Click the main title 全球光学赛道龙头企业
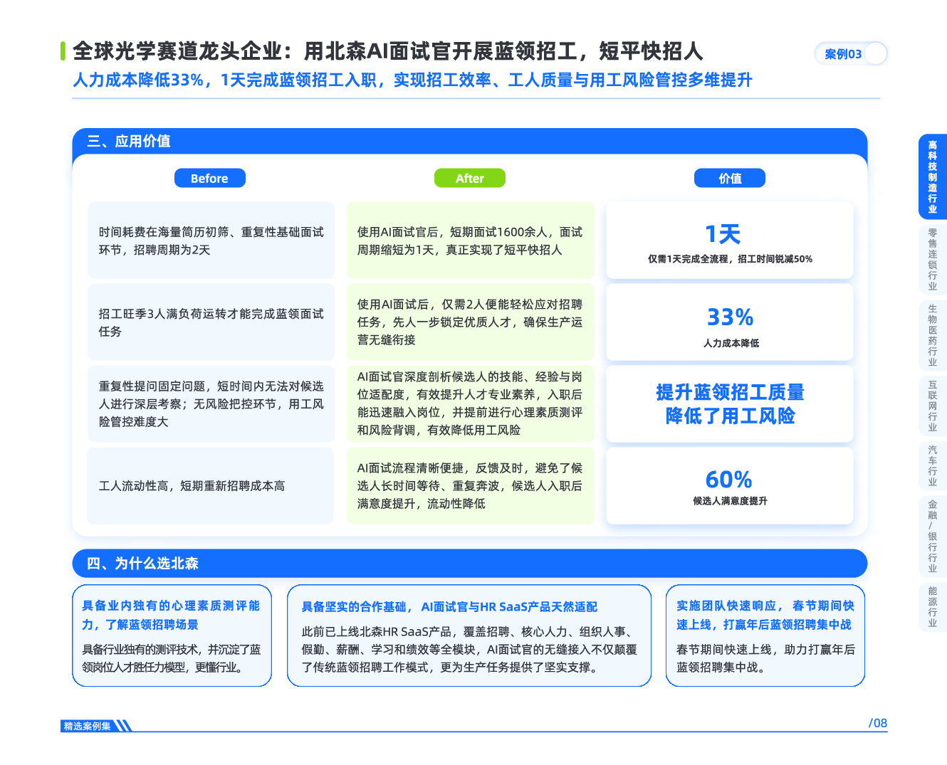 (387, 51)
